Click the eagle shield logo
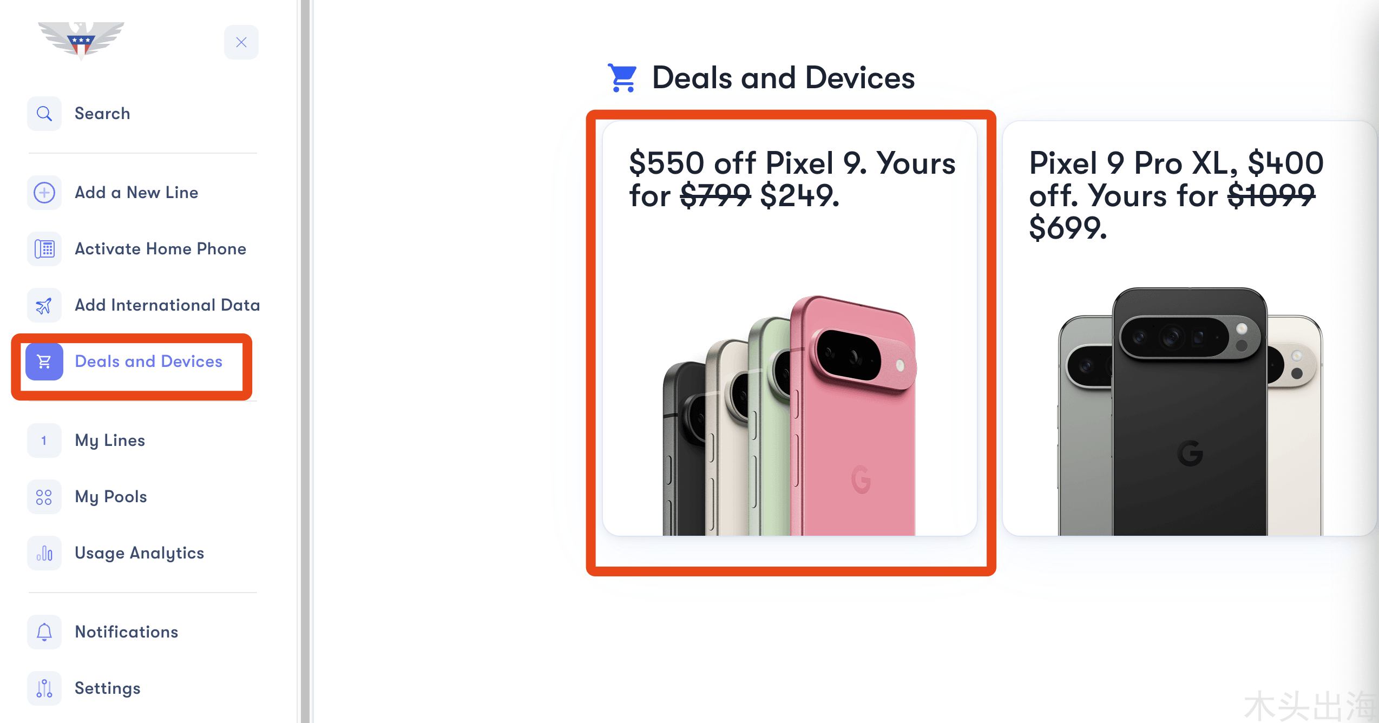The image size is (1379, 723). (81, 41)
